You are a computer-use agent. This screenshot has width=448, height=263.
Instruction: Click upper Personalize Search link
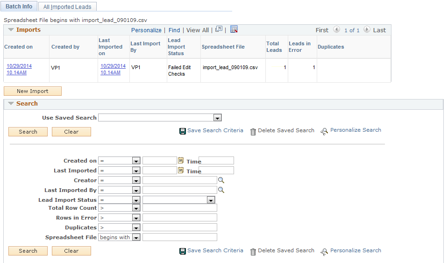click(356, 130)
